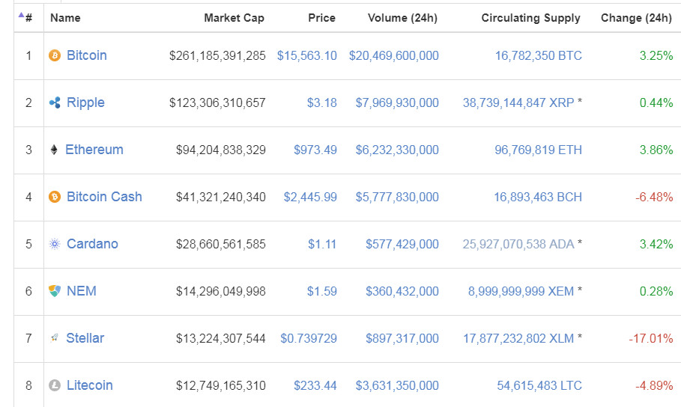Open the Ripple name link
This screenshot has width=681, height=407.
[x=85, y=102]
